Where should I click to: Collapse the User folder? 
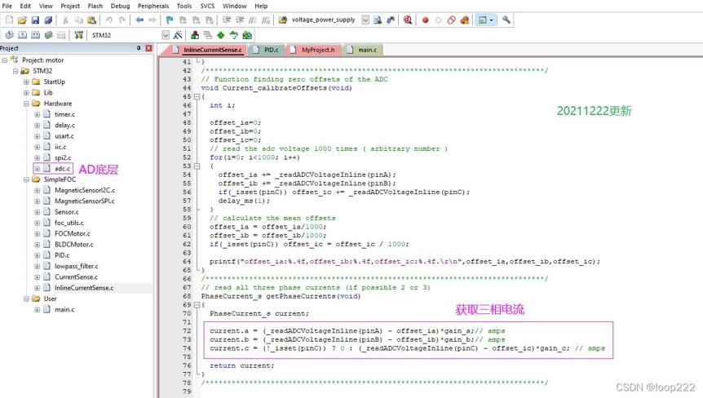pos(26,298)
